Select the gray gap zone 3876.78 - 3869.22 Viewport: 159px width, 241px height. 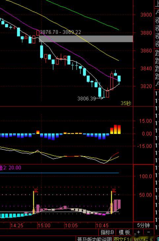coord(86,39)
